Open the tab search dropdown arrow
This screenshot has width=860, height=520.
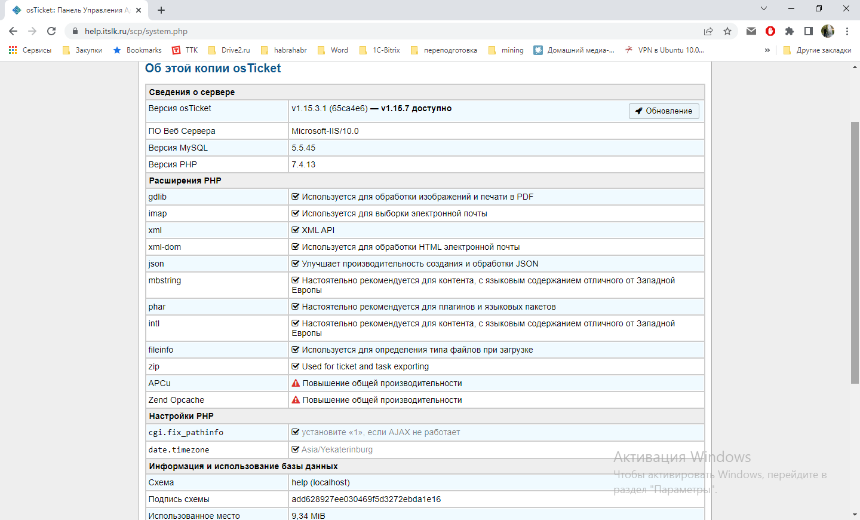(763, 9)
